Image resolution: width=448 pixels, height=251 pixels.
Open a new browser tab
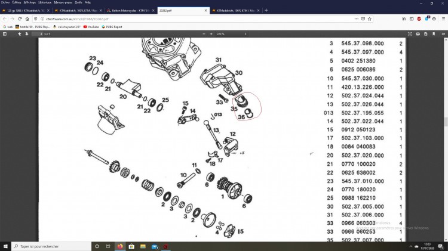[x=266, y=11]
